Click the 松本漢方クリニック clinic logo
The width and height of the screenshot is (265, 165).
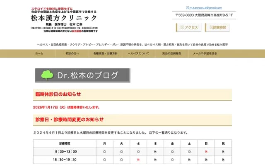pyautogui.click(x=64, y=18)
